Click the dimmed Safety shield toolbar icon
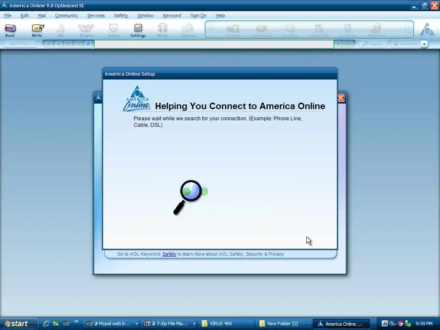The width and height of the screenshot is (440, 330). pyautogui.click(x=113, y=31)
